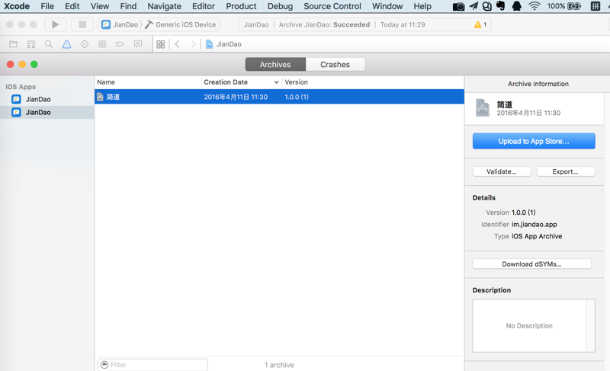Viewport: 610px width, 371px height.
Task: Open the Wi-Fi status menu
Action: tap(535, 6)
